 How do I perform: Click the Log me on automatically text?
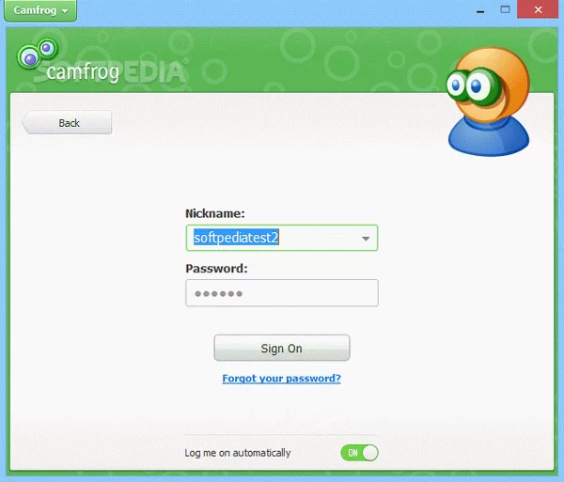pyautogui.click(x=238, y=453)
